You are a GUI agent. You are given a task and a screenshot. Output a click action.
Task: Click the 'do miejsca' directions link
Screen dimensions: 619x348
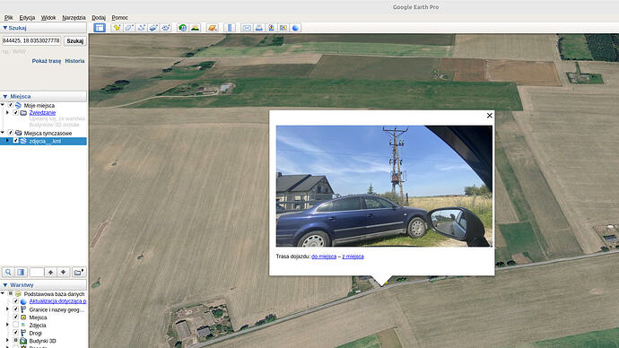pyautogui.click(x=324, y=257)
